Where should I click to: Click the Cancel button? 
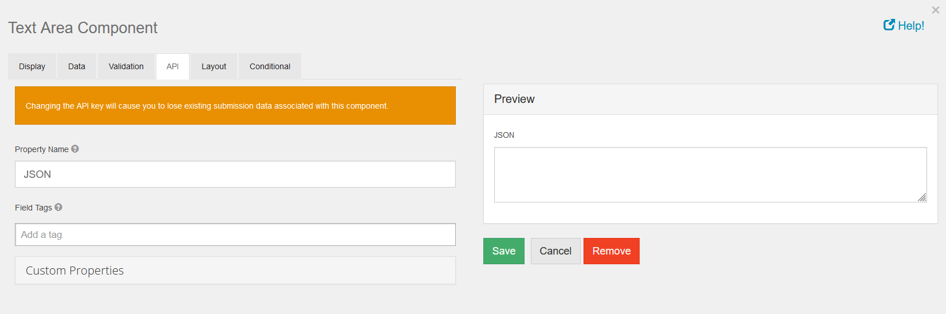click(x=555, y=251)
